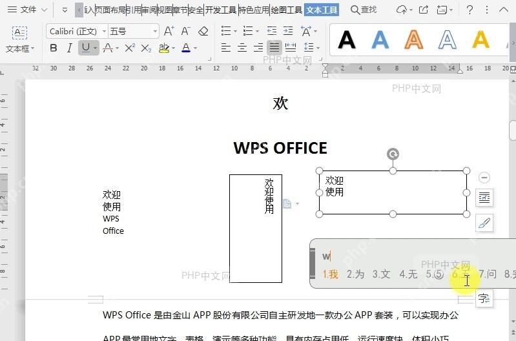This screenshot has height=341, width=516.
Task: Click the share document icon
Action: tap(424, 10)
